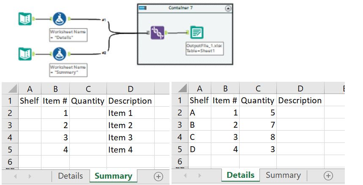Switch to the inactive Summary sheet tab
This screenshot has height=185, width=363.
283,175
